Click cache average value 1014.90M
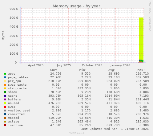This screenshot has height=136, width=153. pyautogui.click(x=112, y=96)
